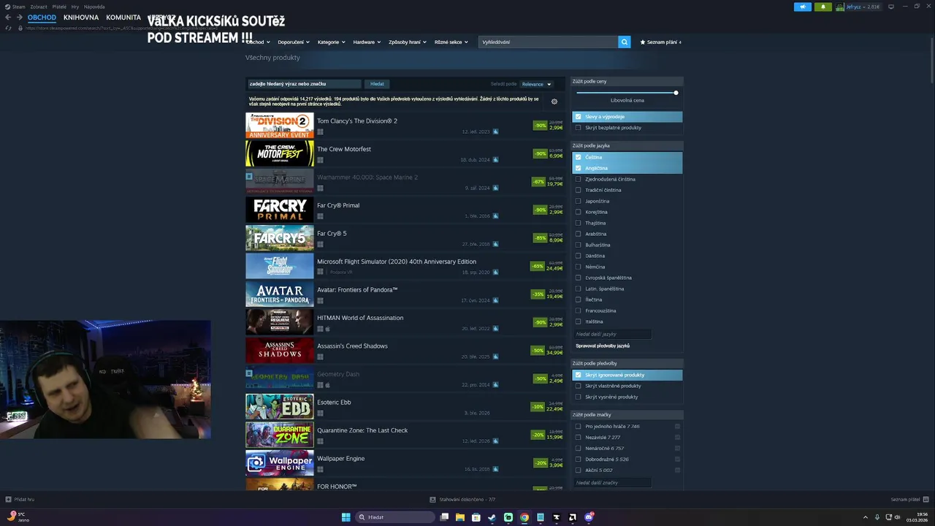Collapse the Zúžit podle jazyka section
Screen dimensions: 935x526
click(x=627, y=145)
